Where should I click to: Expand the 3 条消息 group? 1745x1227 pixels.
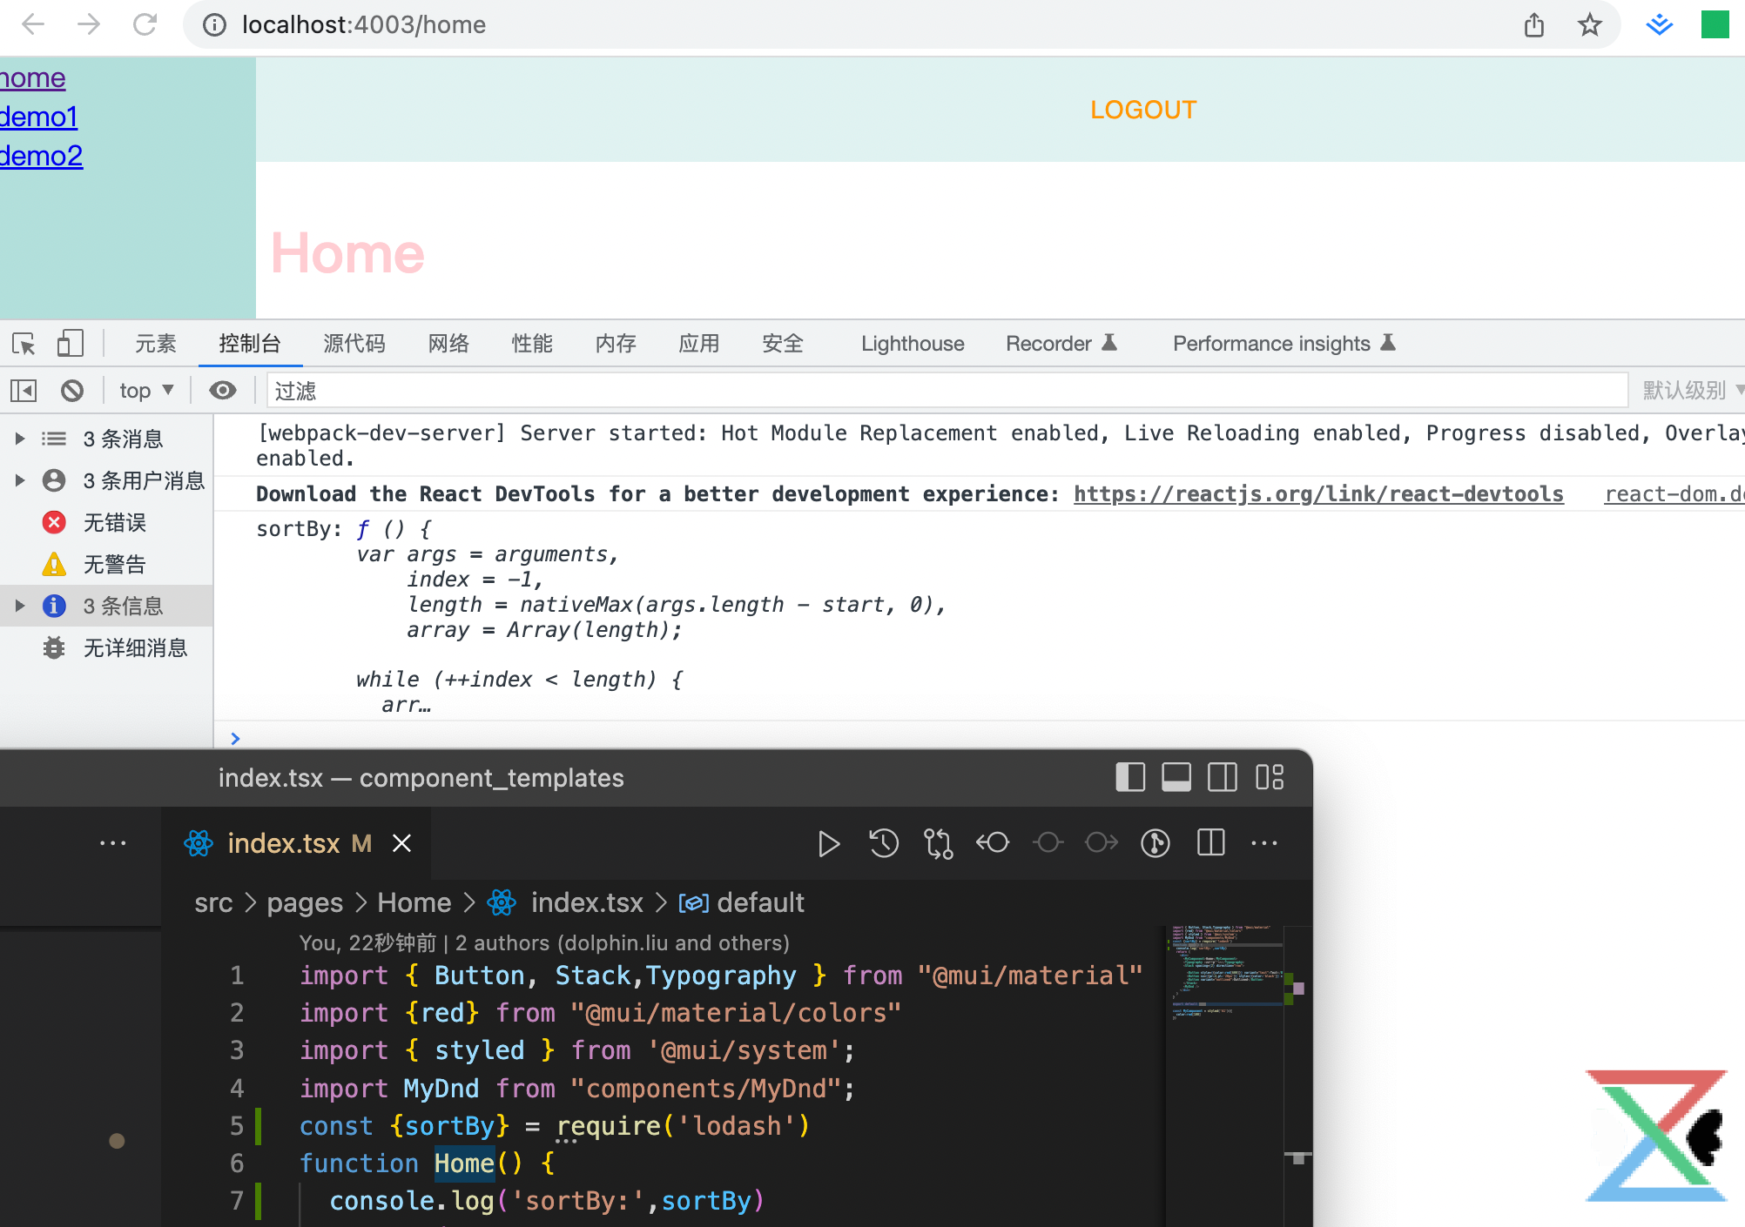pyautogui.click(x=20, y=439)
